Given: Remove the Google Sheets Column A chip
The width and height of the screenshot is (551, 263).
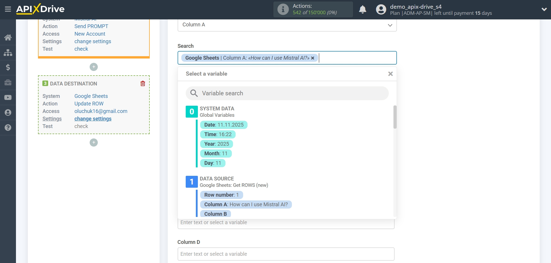Looking at the screenshot, I should pos(312,58).
